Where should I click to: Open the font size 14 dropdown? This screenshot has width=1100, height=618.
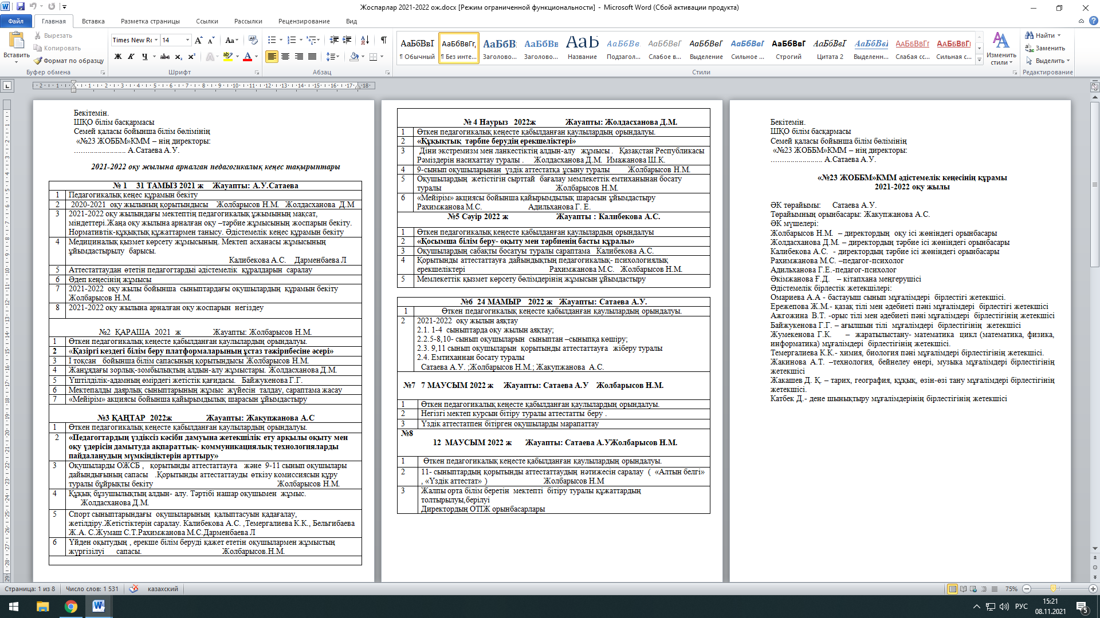(187, 40)
